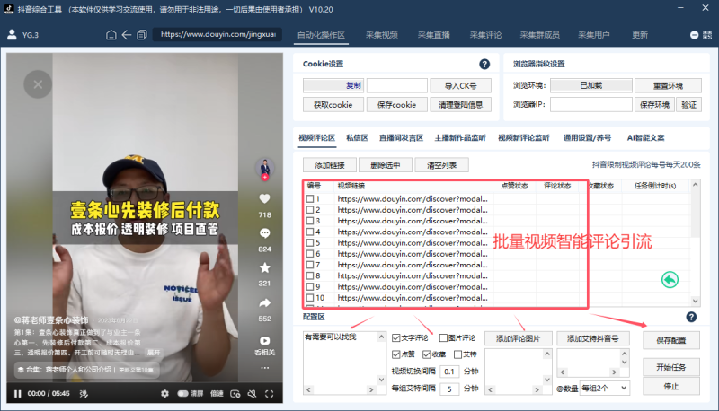The width and height of the screenshot is (719, 411).
Task: Click the 添加评论图片 button
Action: [x=519, y=338]
